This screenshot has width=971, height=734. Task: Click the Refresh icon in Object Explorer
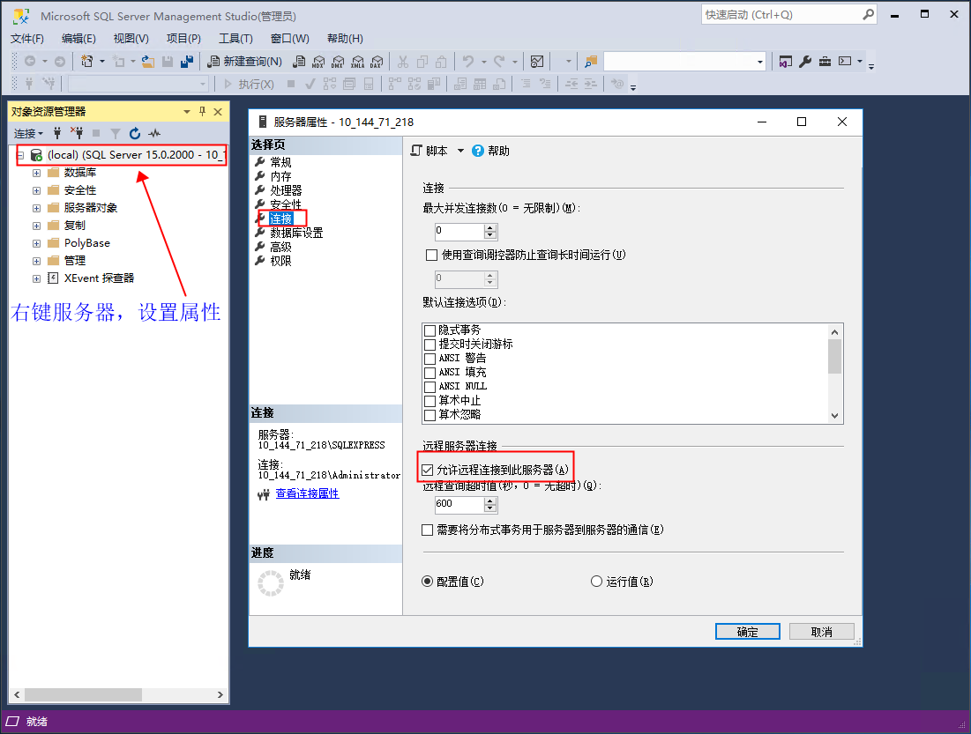[x=135, y=133]
